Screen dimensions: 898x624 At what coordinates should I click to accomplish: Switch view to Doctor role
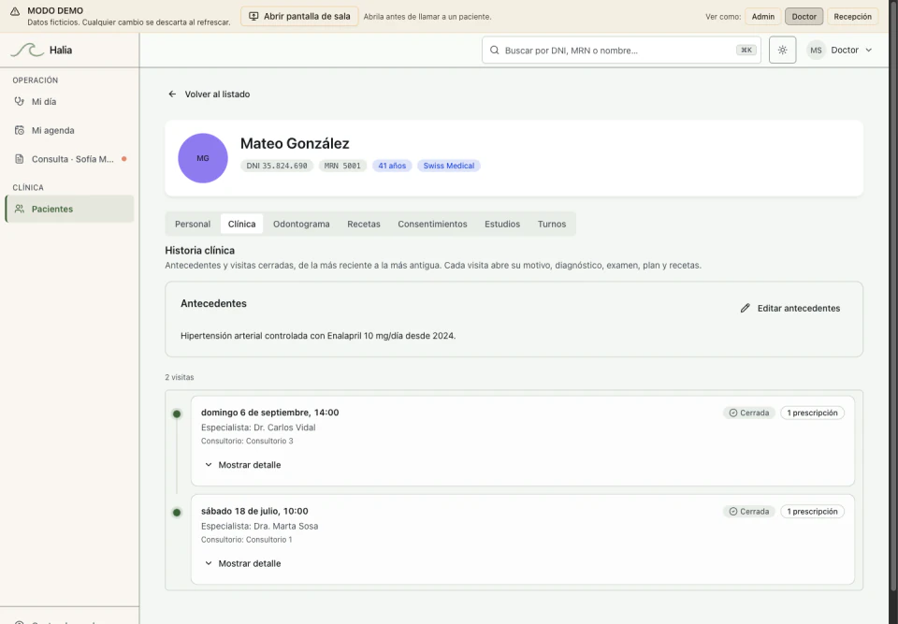click(804, 17)
